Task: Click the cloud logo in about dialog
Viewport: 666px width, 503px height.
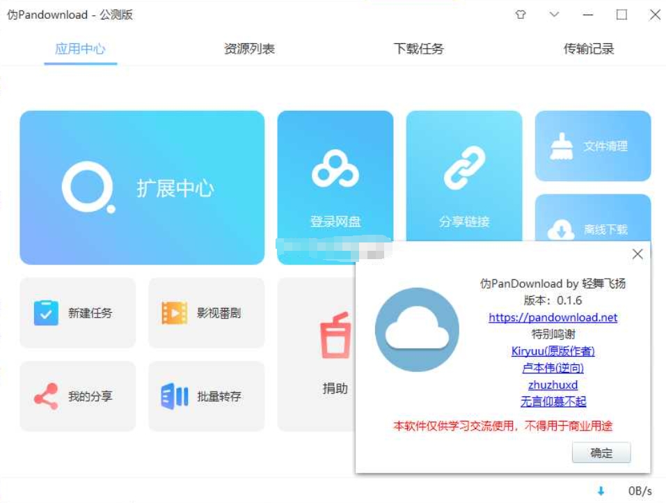Action: point(417,330)
